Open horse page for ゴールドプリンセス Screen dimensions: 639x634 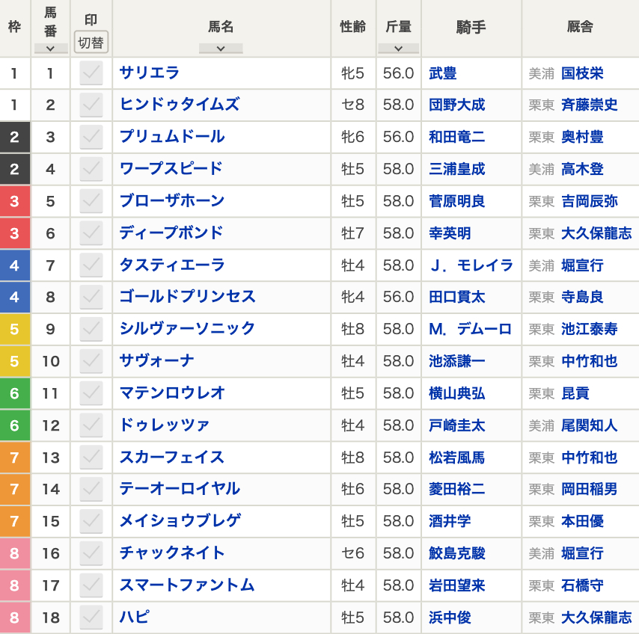[x=188, y=297]
